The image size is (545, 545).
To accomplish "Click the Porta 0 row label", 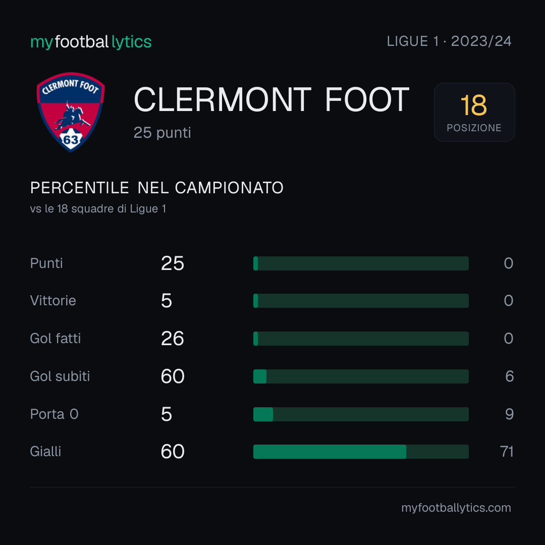I will [x=54, y=414].
